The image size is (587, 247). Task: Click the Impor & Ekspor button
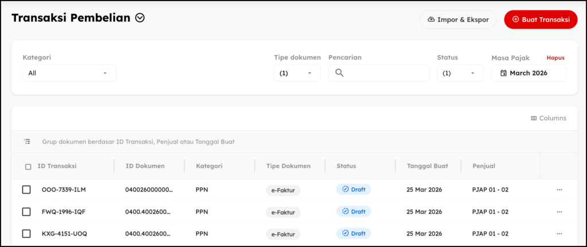[458, 19]
